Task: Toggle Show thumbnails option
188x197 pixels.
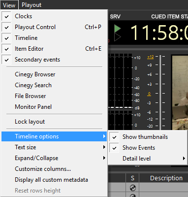Action: (148, 137)
